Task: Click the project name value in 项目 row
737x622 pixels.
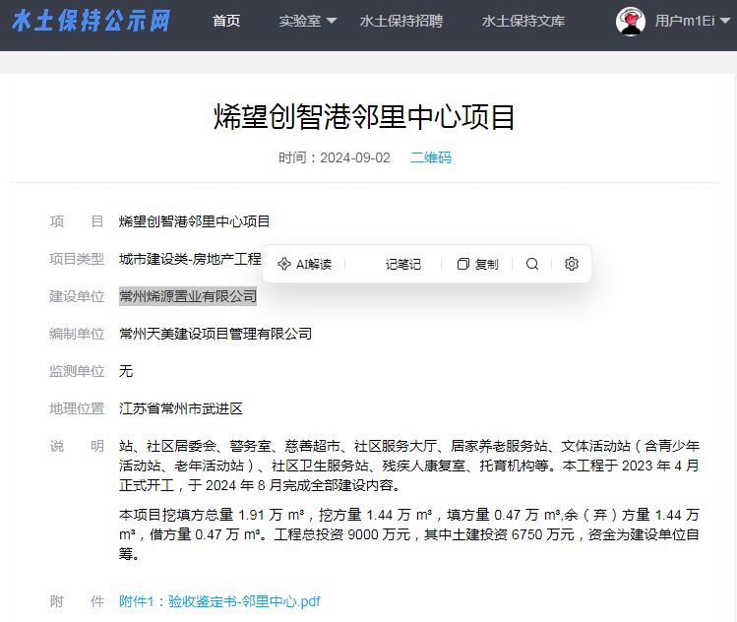Action: point(194,221)
